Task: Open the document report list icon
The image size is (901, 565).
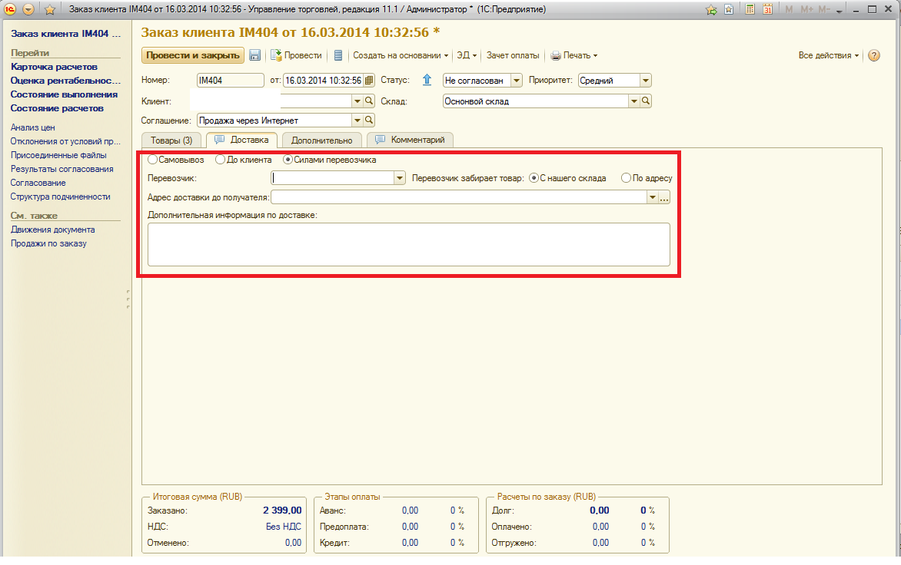Action: coord(338,55)
